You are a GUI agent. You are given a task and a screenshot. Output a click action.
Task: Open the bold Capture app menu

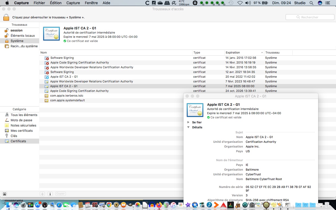[22, 3]
